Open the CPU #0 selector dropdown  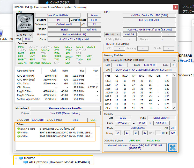click(x=25, y=35)
